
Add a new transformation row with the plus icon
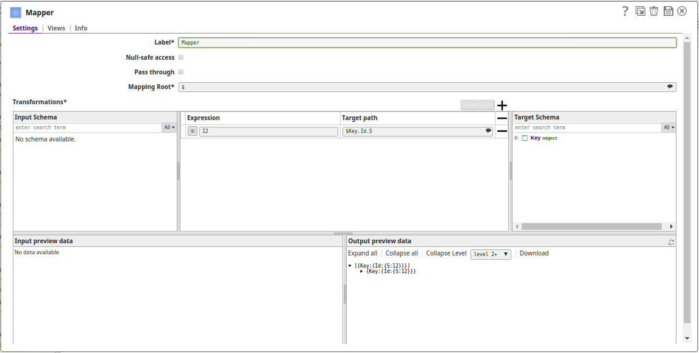(x=502, y=105)
